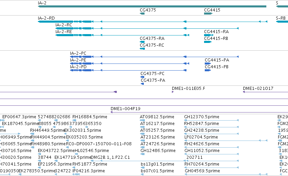Open the GH11052.5prime EST label
288x176 pixels.
pos(202,151)
